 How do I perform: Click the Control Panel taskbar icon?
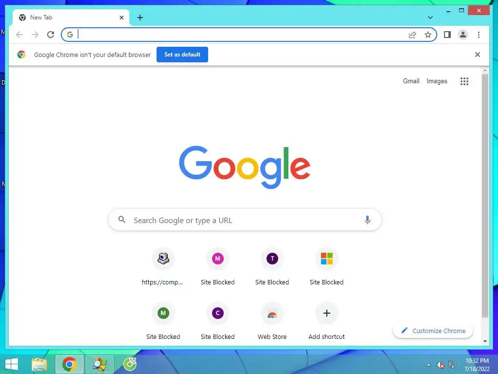pos(99,364)
